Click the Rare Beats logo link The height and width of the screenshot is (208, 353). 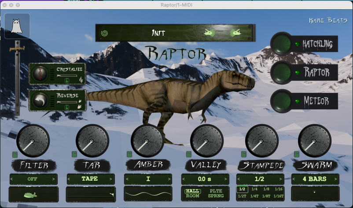coord(328,21)
